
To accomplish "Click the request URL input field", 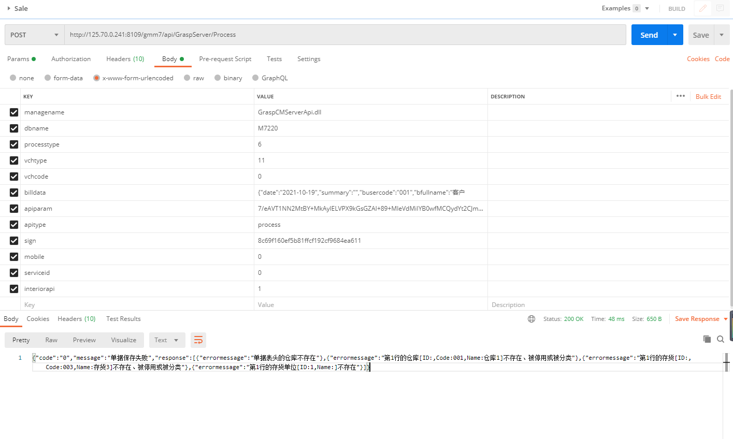I will coord(345,35).
